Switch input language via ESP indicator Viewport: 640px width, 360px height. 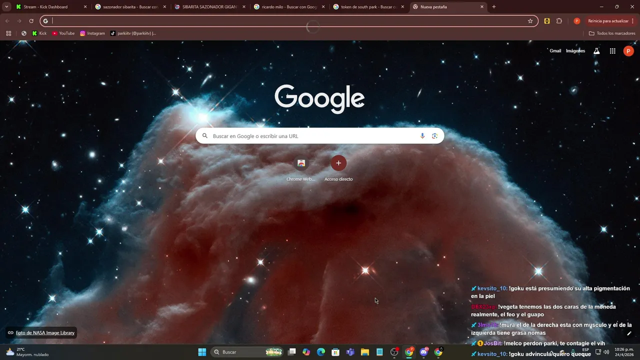pyautogui.click(x=585, y=350)
